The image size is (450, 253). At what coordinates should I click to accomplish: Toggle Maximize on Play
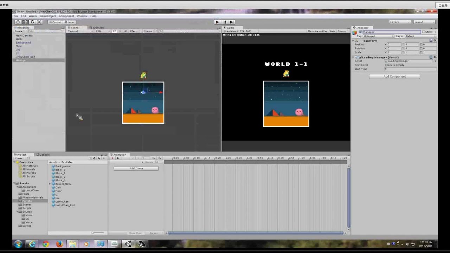coord(317,31)
